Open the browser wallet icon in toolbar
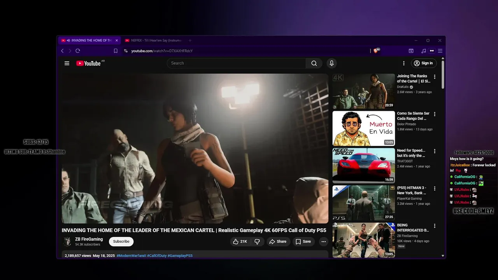This screenshot has width=498, height=280. click(411, 51)
